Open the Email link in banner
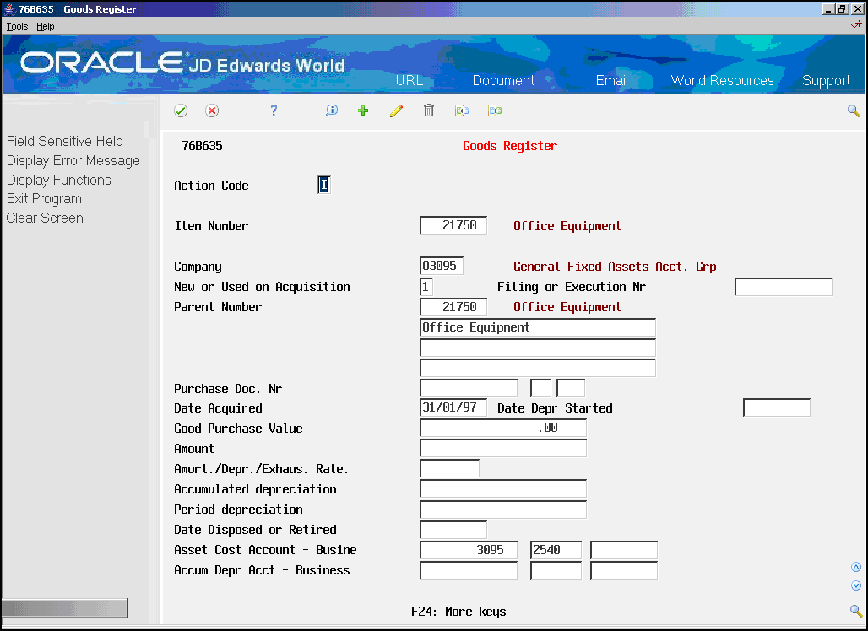The image size is (868, 631). [x=611, y=80]
